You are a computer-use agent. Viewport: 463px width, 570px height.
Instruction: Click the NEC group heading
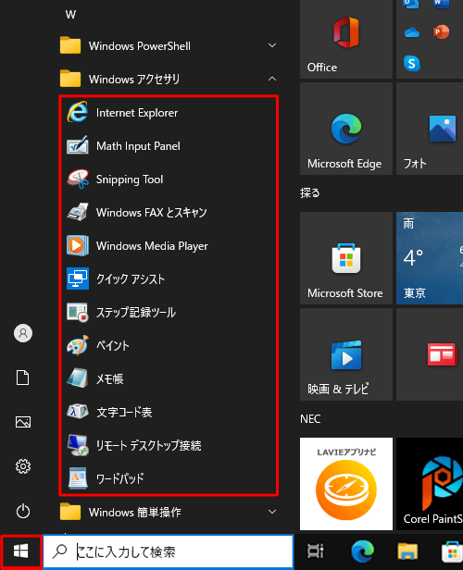[x=310, y=419]
